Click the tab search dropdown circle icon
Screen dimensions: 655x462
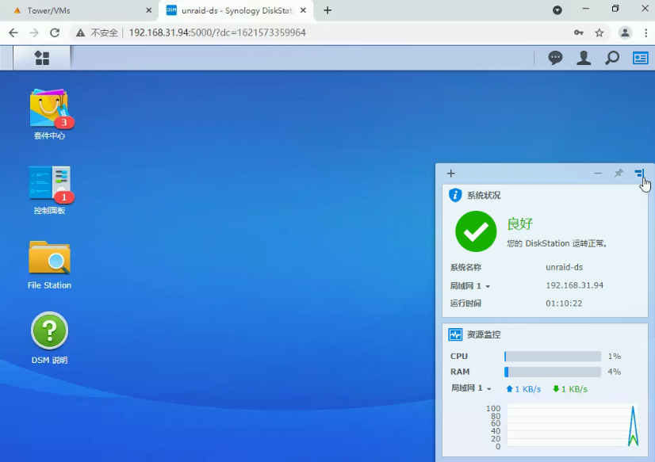point(557,10)
